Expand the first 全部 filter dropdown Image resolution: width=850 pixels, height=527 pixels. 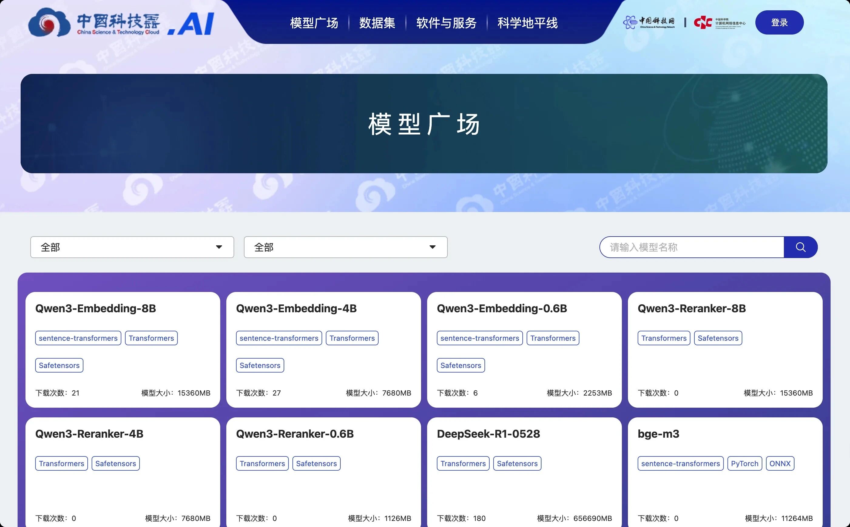click(132, 247)
